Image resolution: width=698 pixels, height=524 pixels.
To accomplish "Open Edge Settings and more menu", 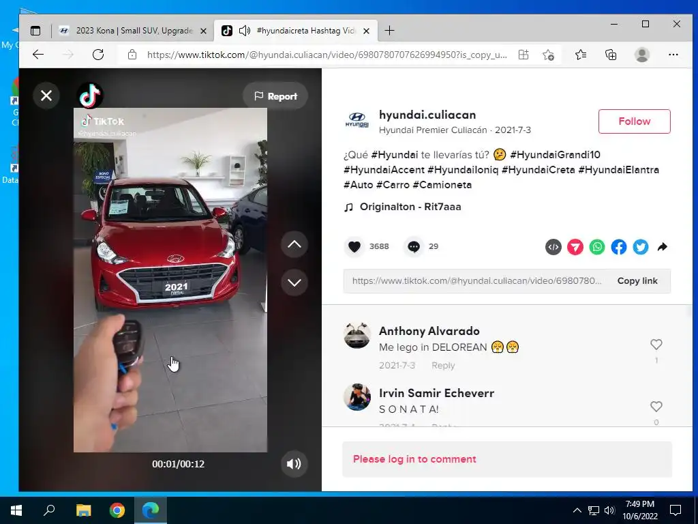I will tap(673, 55).
